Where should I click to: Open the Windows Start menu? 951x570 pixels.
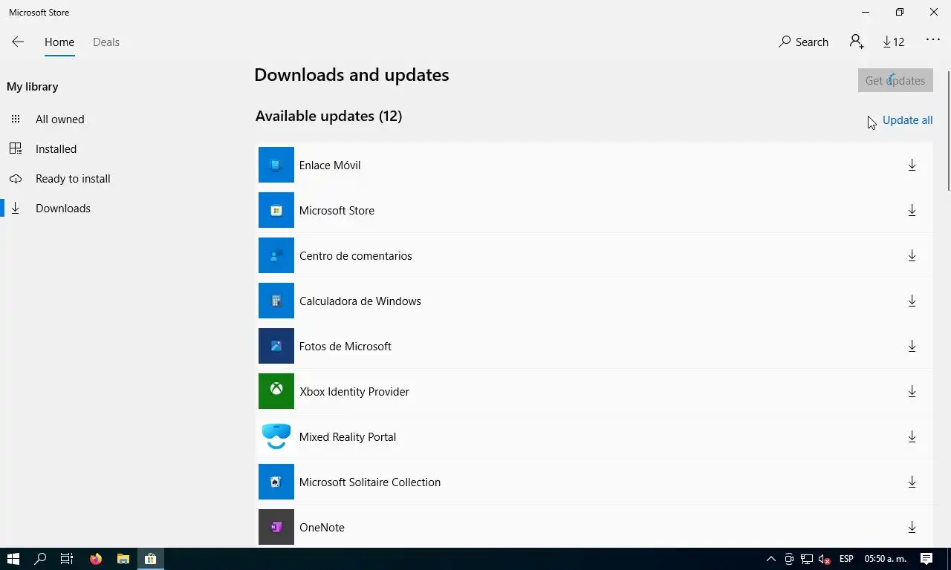click(x=13, y=559)
